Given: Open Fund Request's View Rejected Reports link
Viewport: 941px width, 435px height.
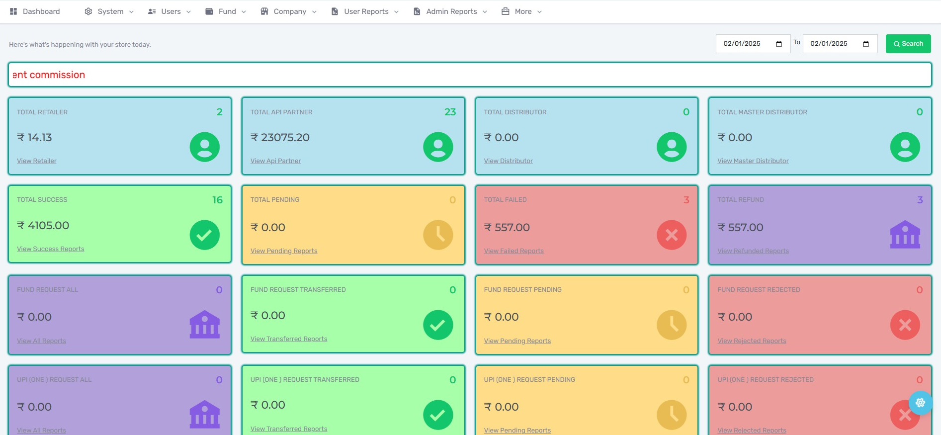Looking at the screenshot, I should click(x=752, y=341).
